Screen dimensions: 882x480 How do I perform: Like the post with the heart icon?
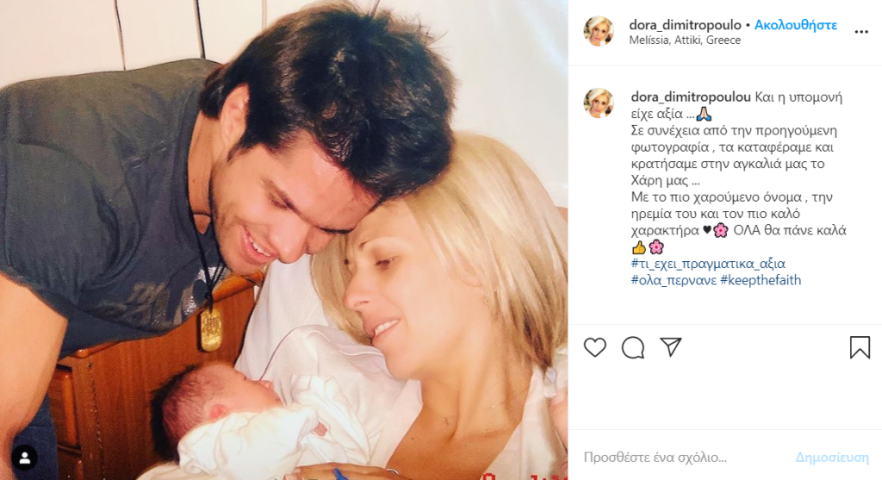(594, 347)
